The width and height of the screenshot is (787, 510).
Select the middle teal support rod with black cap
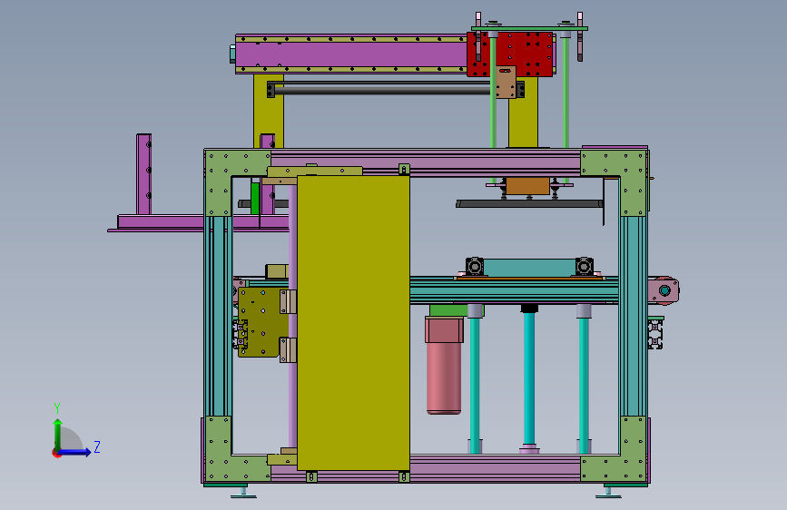point(529,377)
